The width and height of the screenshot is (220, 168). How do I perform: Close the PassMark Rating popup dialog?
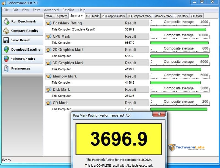point(159,114)
